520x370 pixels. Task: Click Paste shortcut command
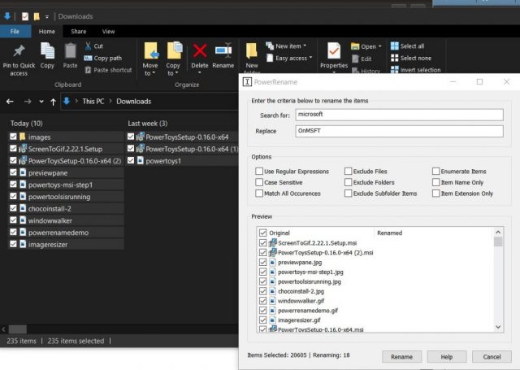tap(108, 70)
